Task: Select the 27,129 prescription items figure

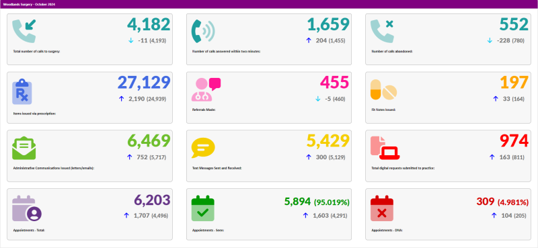Action: (x=144, y=83)
